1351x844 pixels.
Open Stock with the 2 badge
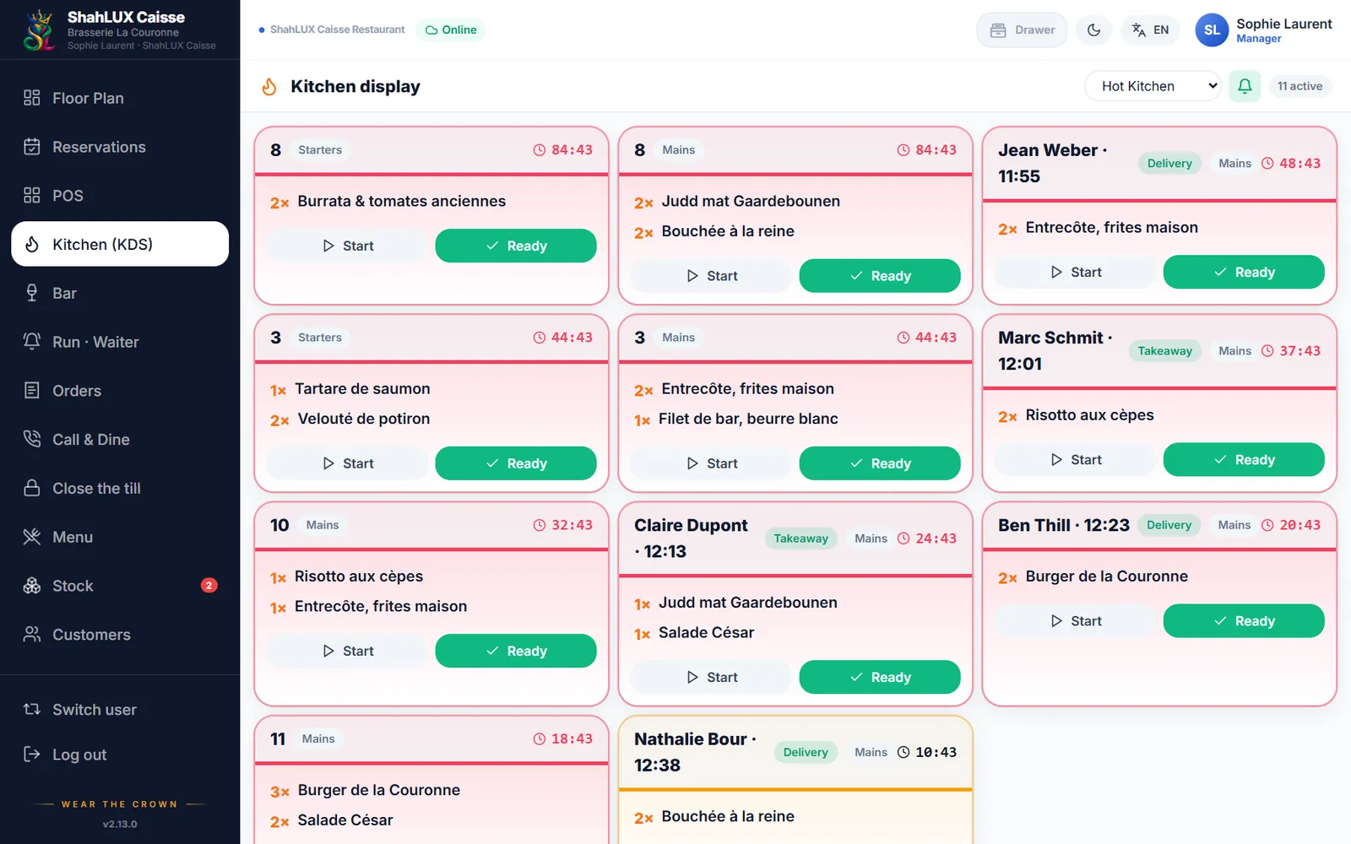pos(120,586)
